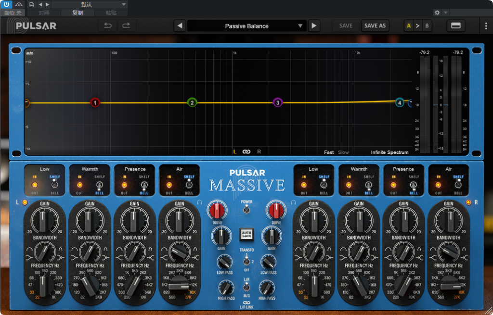Screen dimensions: 493x315
Task: Click the SAVE AS button
Action: [x=375, y=26]
